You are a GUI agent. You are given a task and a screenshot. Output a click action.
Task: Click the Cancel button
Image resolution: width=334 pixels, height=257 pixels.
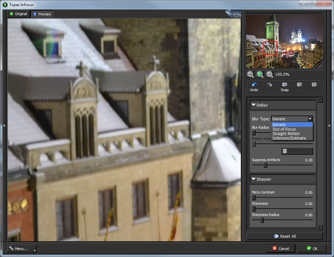click(280, 248)
